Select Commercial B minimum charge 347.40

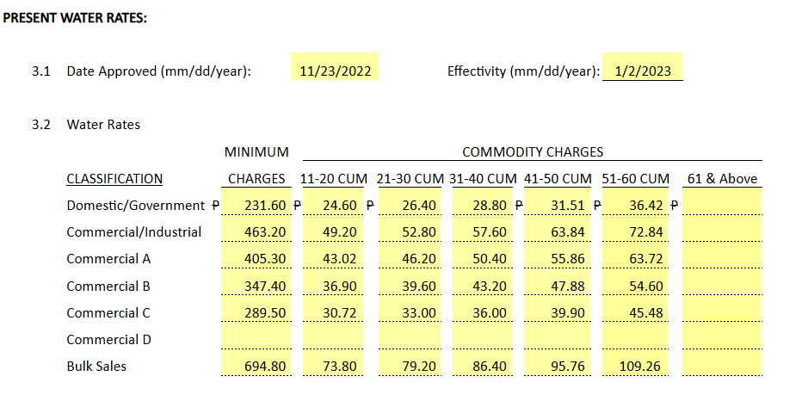point(256,282)
